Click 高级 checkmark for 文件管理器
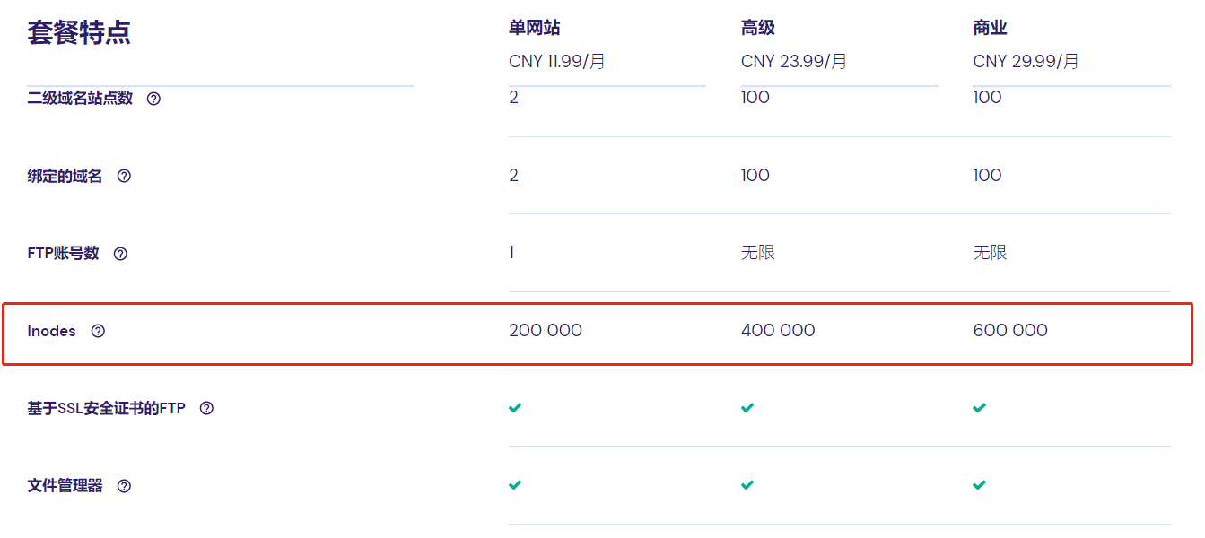This screenshot has height=538, width=1205. point(747,485)
